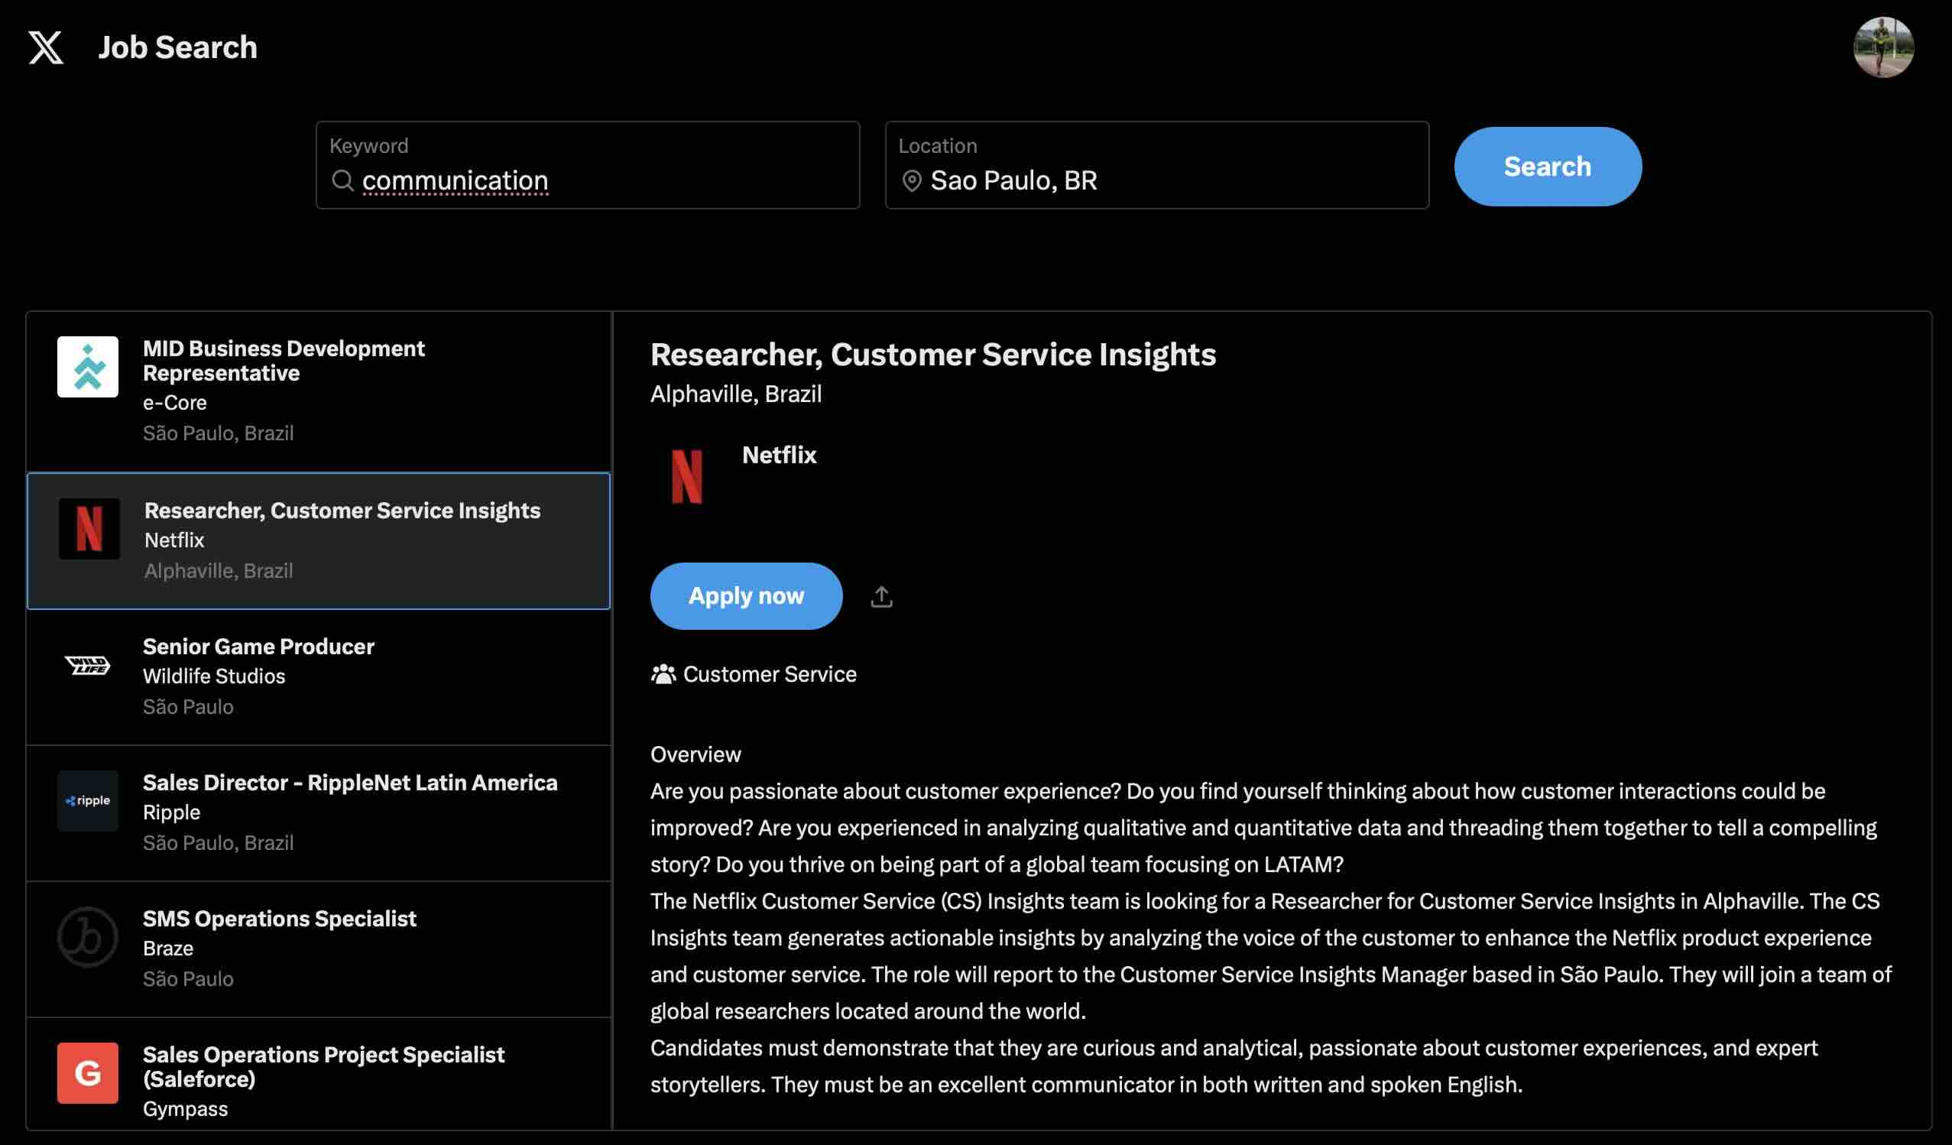
Task: Open the Senior Game Producer listing
Action: click(319, 677)
